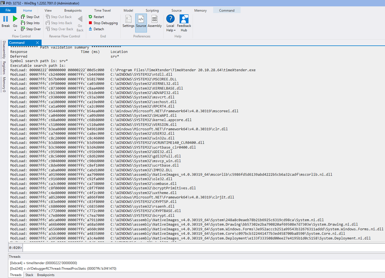Open the Source ribbon tab

(177, 11)
